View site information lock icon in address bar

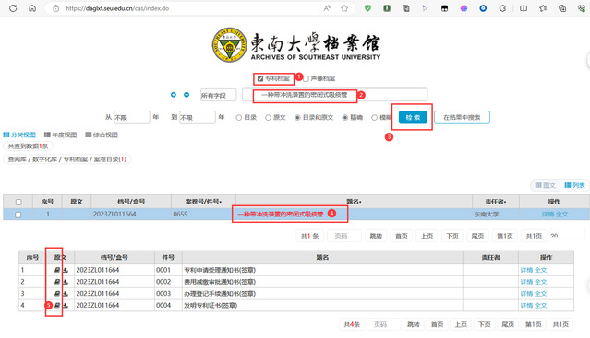coord(55,8)
